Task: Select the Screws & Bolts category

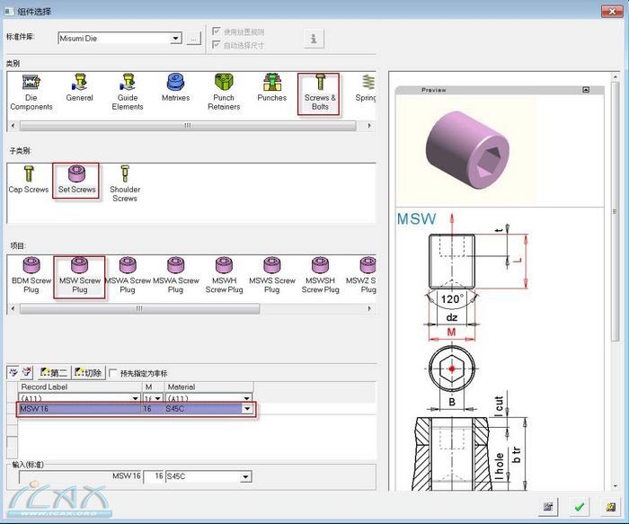Action: point(320,93)
